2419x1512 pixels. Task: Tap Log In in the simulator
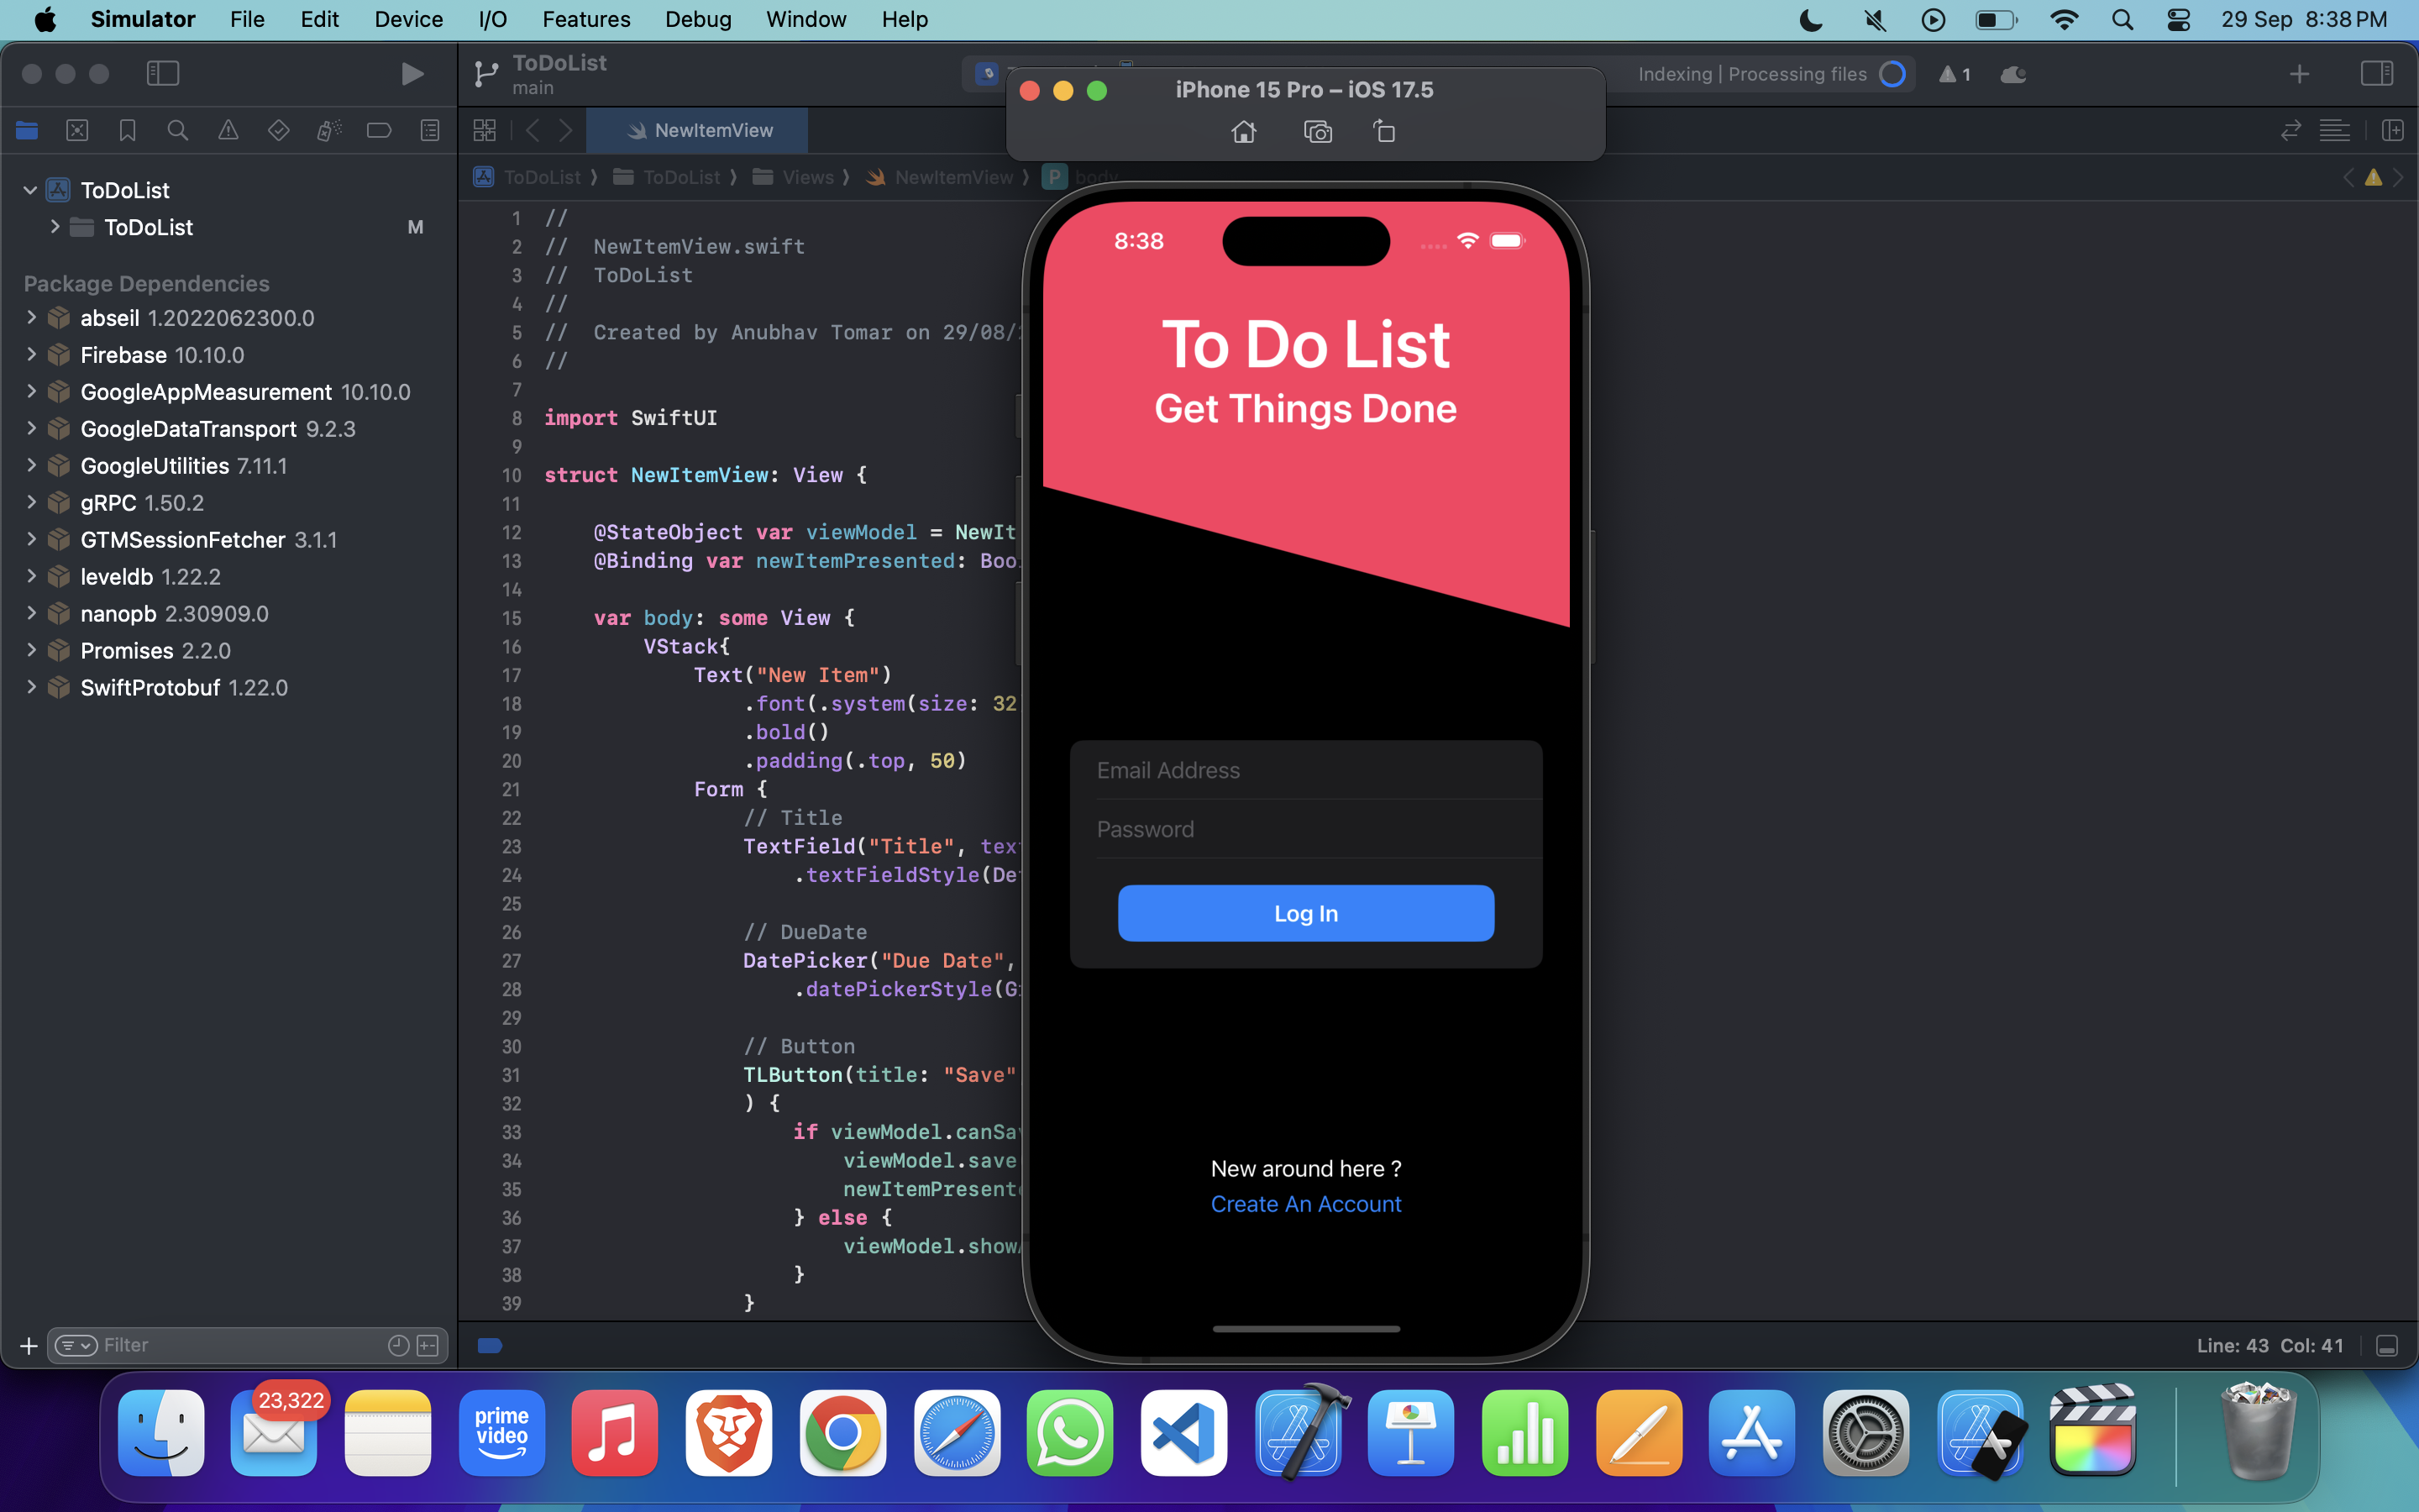[x=1304, y=912]
